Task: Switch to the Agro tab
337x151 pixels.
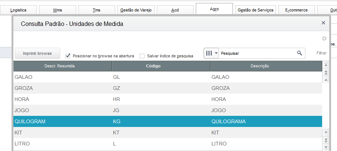Action: pos(214,9)
